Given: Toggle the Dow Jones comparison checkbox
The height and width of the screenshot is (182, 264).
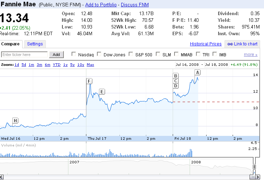Looking at the screenshot, I should [x=99, y=54].
